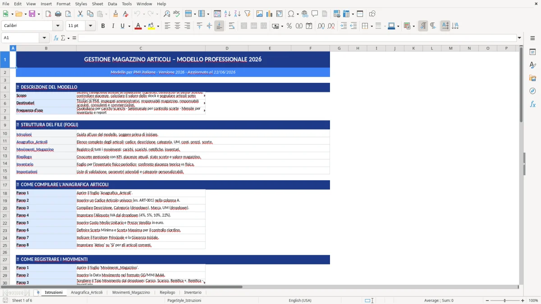Clear direct formatting

[125, 14]
